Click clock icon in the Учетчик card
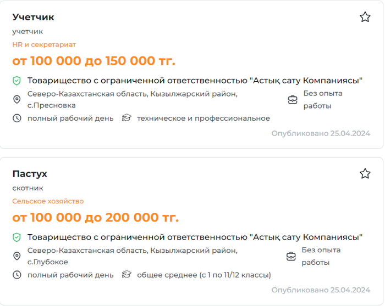The width and height of the screenshot is (385, 306). point(17,118)
